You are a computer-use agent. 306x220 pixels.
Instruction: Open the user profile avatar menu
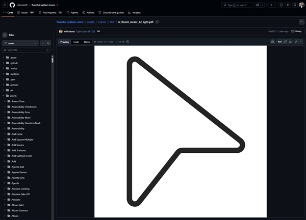(301, 5)
